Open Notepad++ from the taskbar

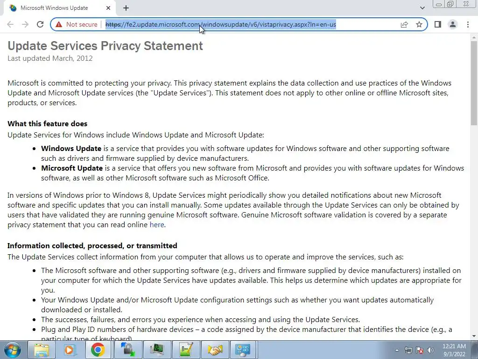[x=186, y=350]
